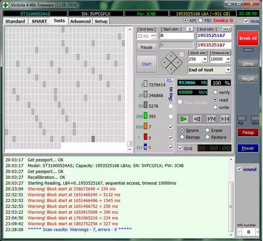Click the End LBA input field
This screenshot has width=263, height=241.
(214, 35)
